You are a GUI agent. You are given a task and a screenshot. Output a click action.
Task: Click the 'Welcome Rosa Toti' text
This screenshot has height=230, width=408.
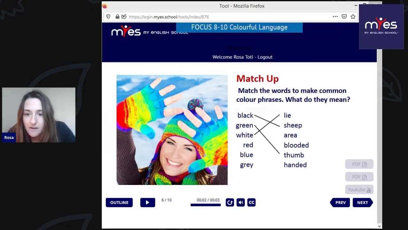click(x=233, y=57)
